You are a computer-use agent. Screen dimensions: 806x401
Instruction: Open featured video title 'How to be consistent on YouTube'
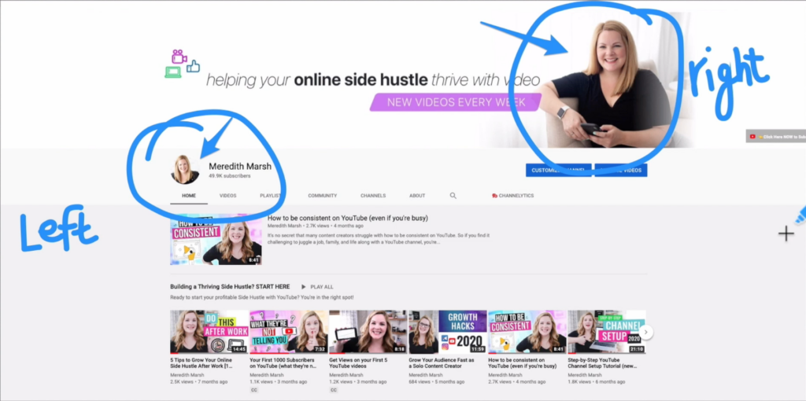click(x=347, y=219)
